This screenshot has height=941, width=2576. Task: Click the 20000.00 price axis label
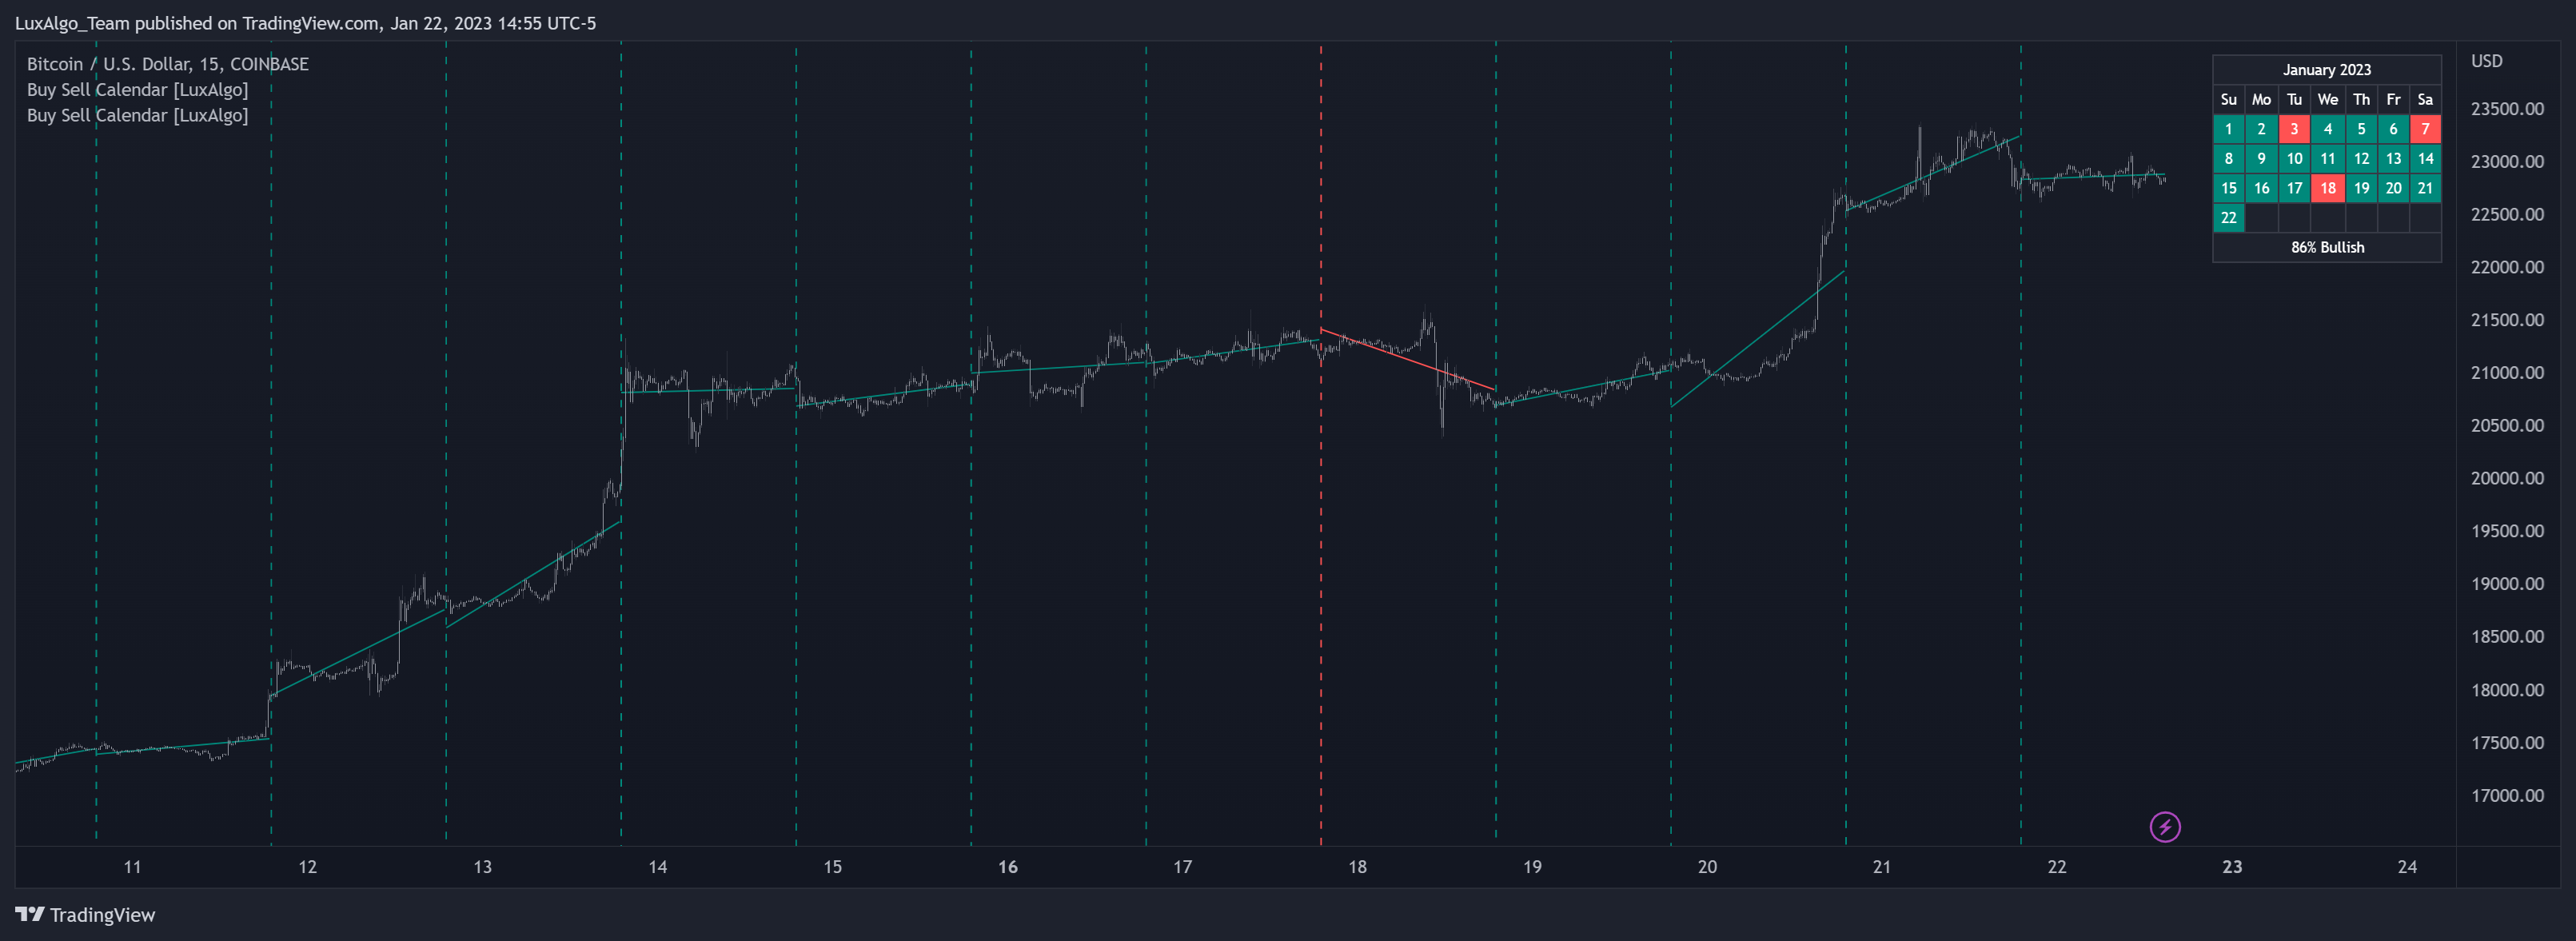[2507, 478]
